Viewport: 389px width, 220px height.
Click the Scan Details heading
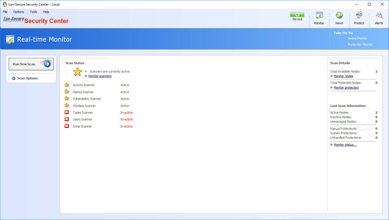point(340,63)
